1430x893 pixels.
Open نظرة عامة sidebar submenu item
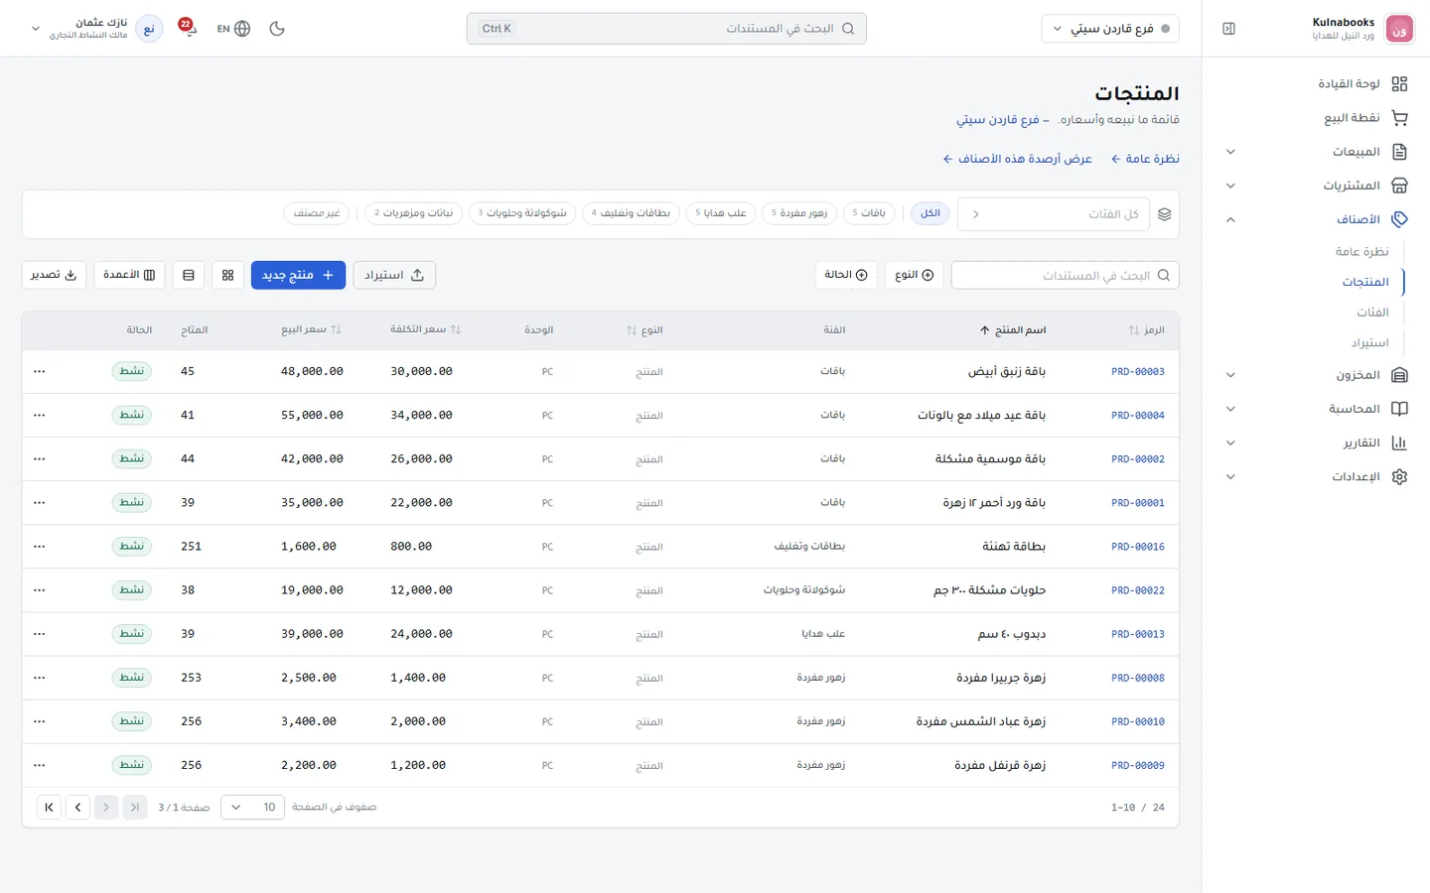(x=1361, y=252)
